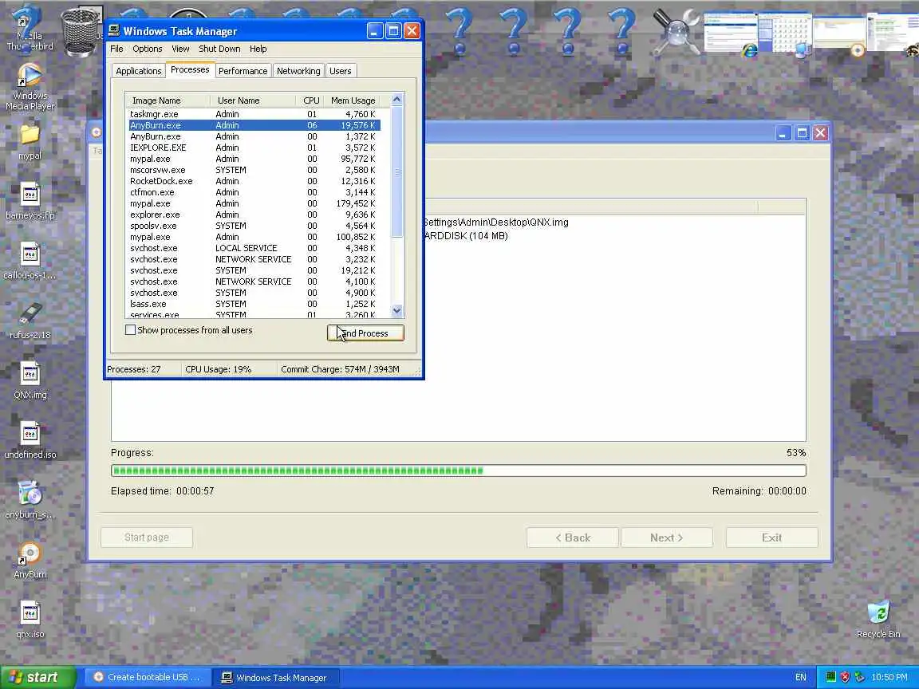Select QNX.img file on desktop
This screenshot has width=919, height=689.
[x=30, y=381]
